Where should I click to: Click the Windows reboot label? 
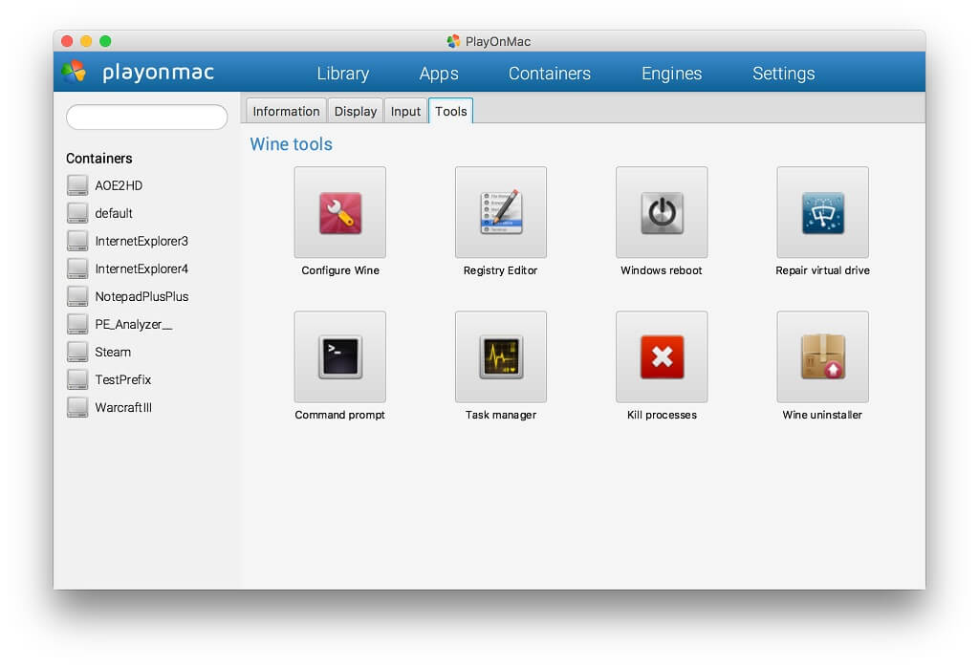662,270
